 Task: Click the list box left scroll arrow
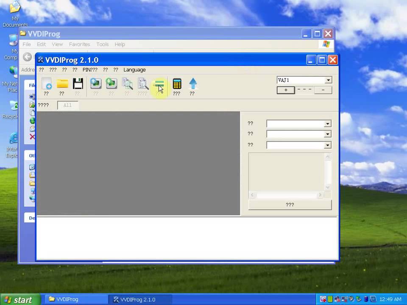pos(252,195)
